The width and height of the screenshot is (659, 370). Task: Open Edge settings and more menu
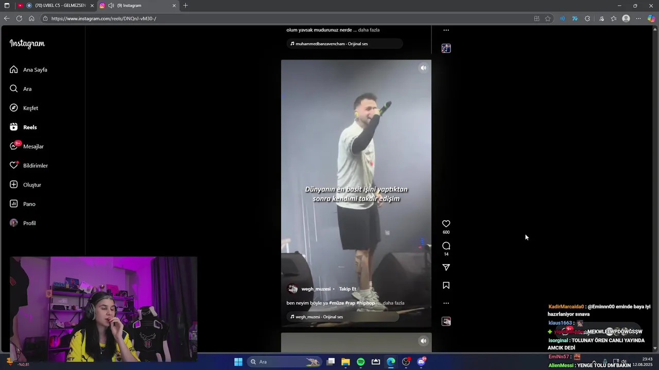(638, 18)
